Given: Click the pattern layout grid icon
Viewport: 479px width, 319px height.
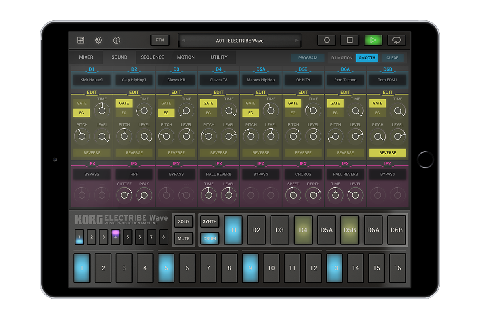Looking at the screenshot, I should (x=80, y=40).
